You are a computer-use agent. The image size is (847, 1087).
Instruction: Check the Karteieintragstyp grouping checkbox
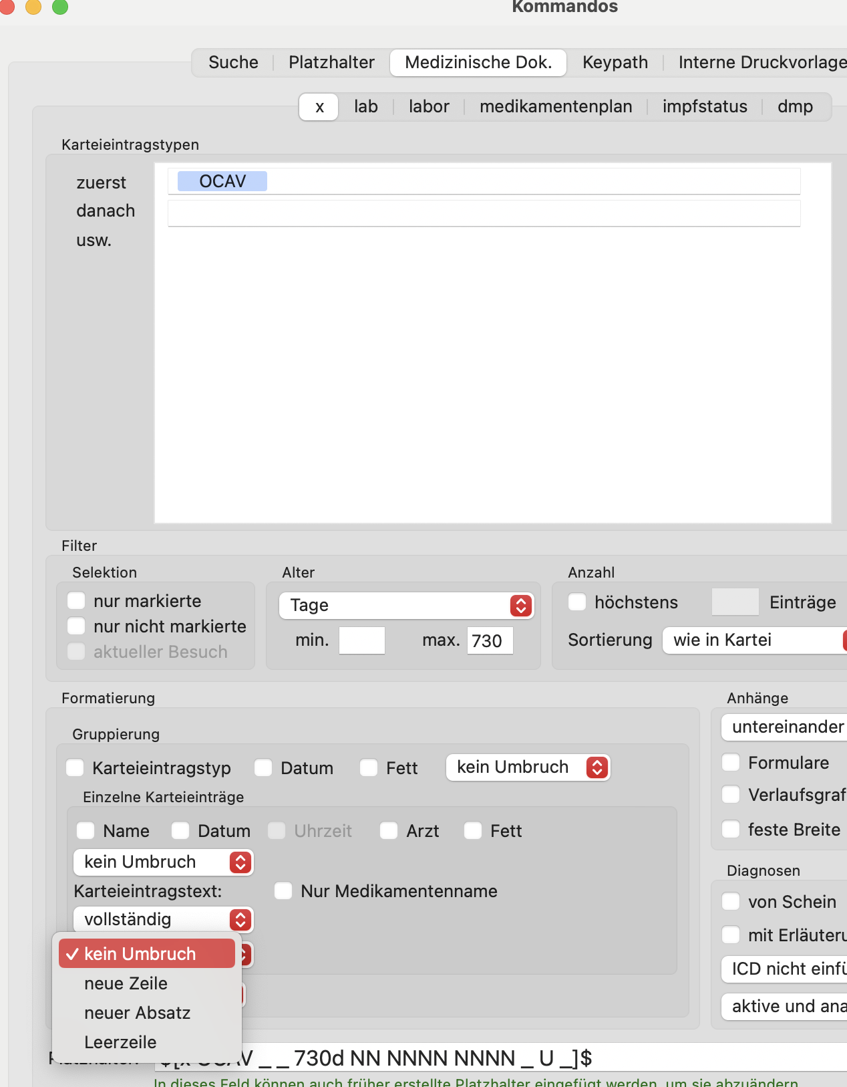point(75,768)
